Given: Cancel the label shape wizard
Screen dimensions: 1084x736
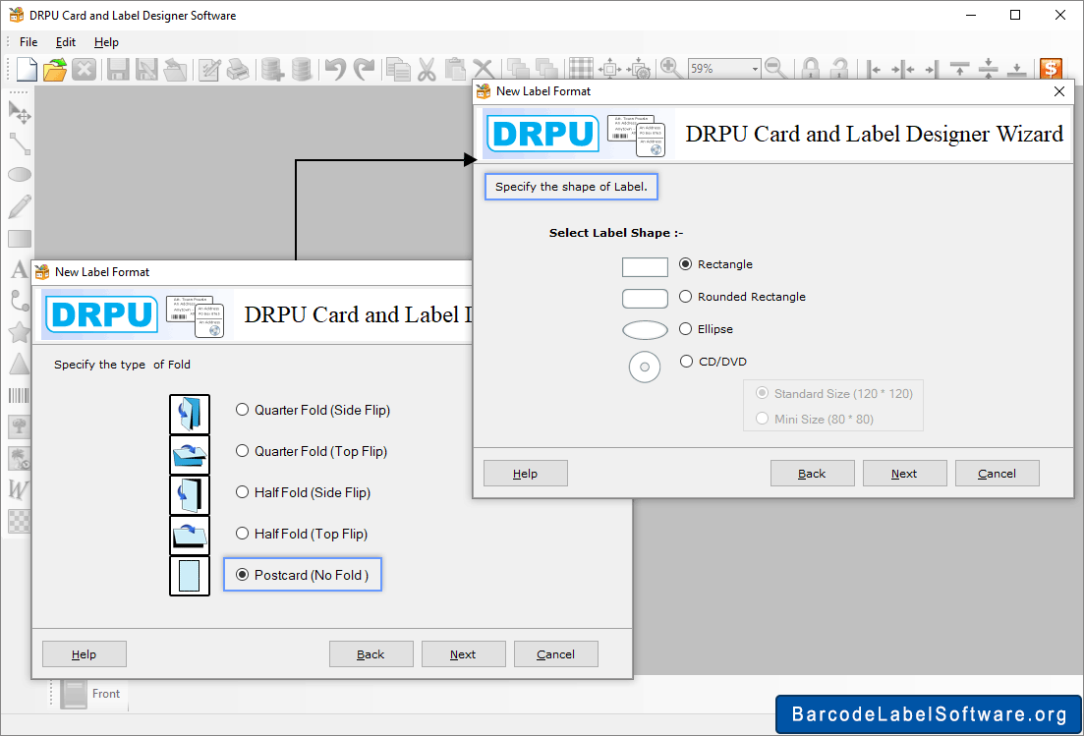Looking at the screenshot, I should point(997,474).
